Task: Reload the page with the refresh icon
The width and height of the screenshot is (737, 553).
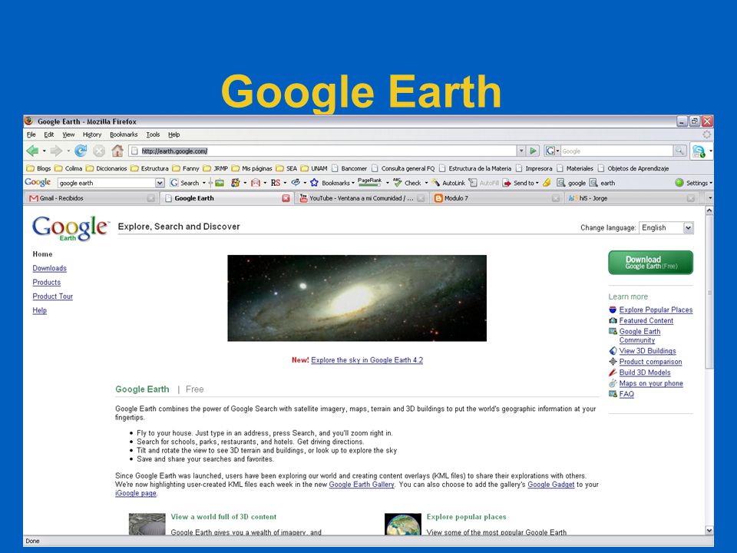Action: point(81,151)
